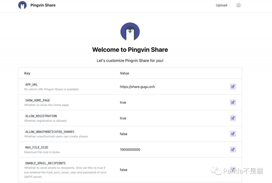Click 'Whether unauthorized users can create shares' text
The width and height of the screenshot is (272, 183).
coord(56,136)
